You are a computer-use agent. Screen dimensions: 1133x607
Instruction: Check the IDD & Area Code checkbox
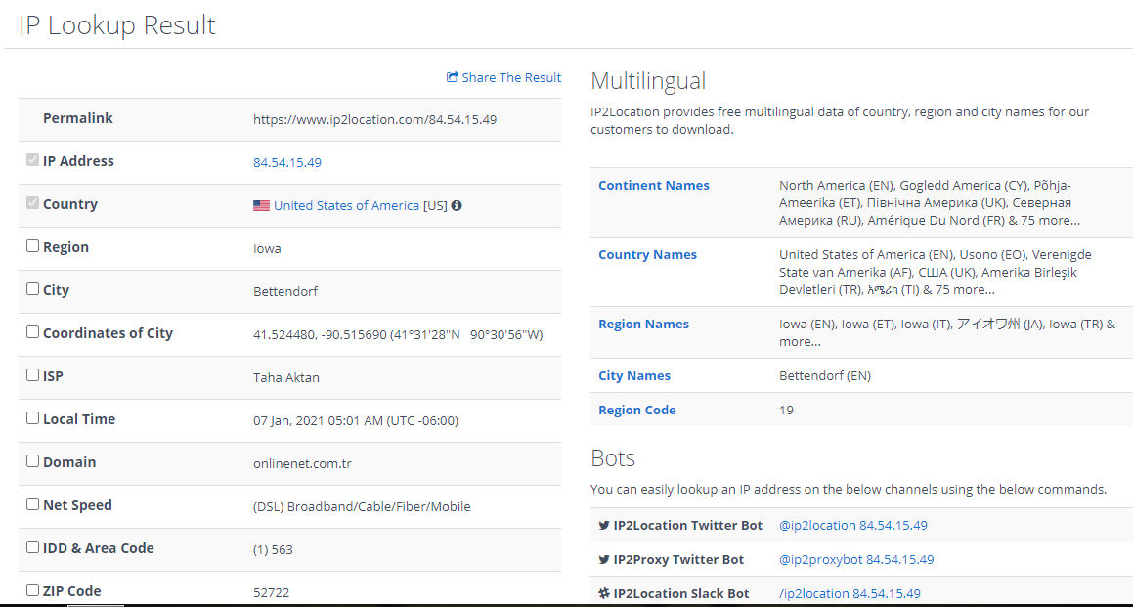(x=32, y=547)
